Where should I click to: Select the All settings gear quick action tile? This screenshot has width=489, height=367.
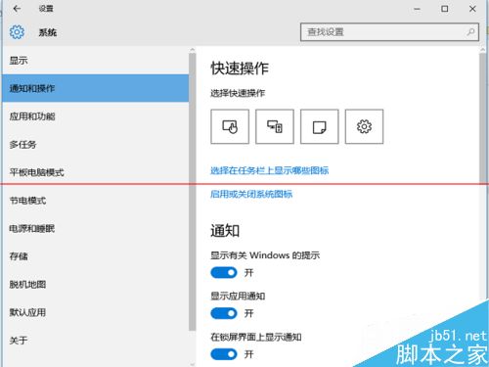click(364, 126)
